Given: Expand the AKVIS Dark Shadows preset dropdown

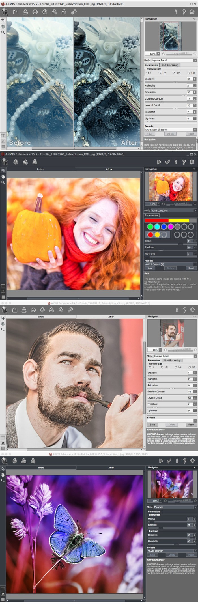Looking at the screenshot, I should (x=195, y=130).
